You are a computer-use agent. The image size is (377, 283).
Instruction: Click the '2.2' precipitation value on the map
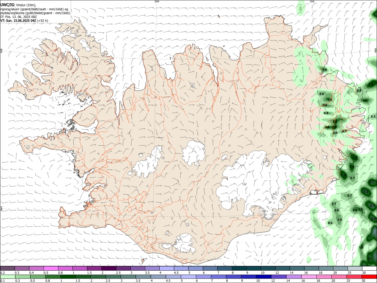tap(366, 191)
